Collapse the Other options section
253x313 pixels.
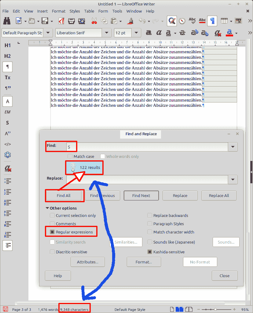pos(48,208)
